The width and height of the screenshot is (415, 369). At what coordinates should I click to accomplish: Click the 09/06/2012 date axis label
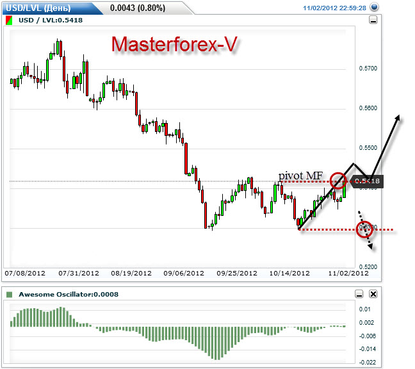click(x=184, y=273)
